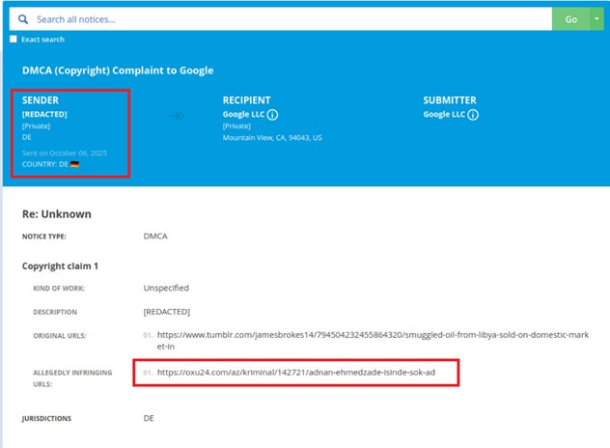Click the info icon beside recipient Google LLC

click(273, 114)
